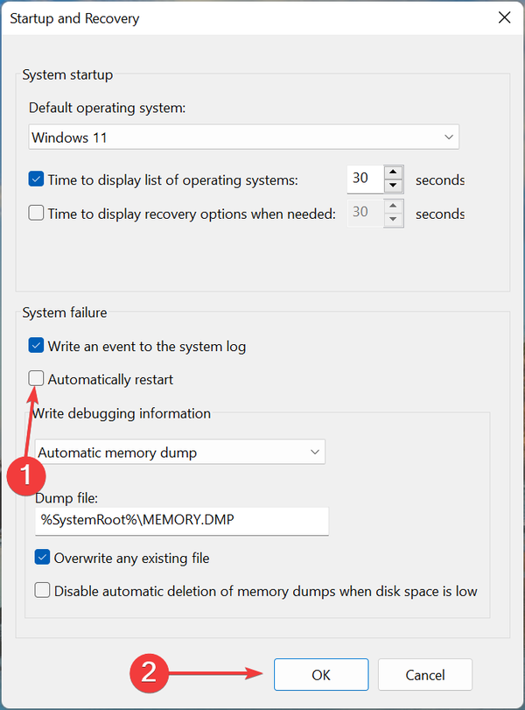This screenshot has height=710, width=525.
Task: Toggle Time to display list of operating systems
Action: [x=37, y=179]
